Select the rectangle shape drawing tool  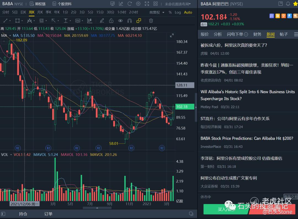pyautogui.click(x=17, y=20)
